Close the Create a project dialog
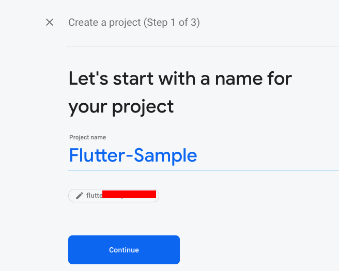This screenshot has width=339, height=271. 50,22
